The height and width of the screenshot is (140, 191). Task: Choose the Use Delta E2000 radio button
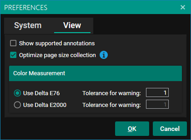click(x=17, y=105)
